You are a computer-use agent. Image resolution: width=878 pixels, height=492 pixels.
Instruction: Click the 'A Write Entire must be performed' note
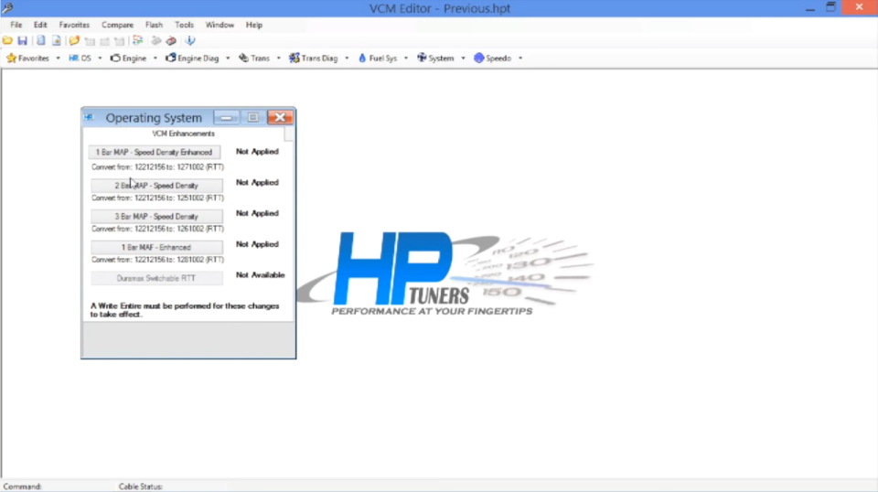185,310
